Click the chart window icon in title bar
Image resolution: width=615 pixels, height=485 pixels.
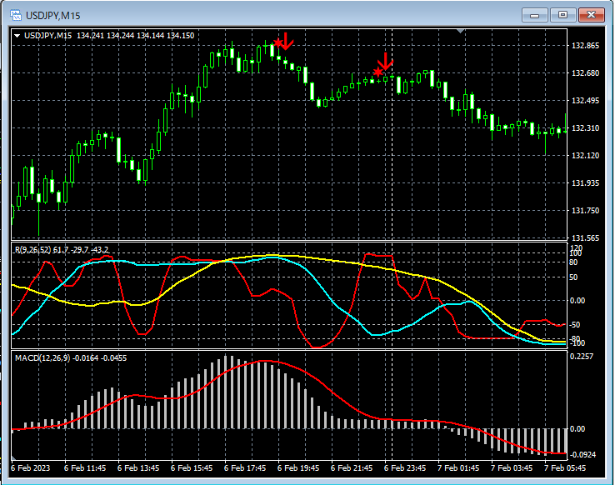click(x=15, y=14)
